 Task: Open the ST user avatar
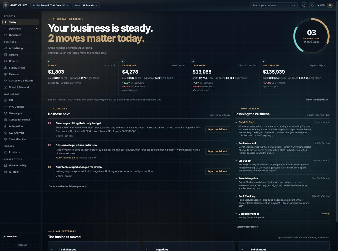pos(330,5)
